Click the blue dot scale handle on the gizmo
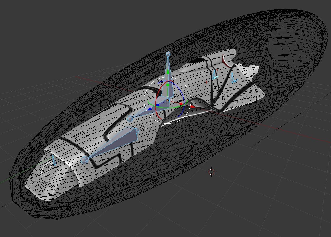The height and width of the screenshot is (237, 331). coord(158,105)
